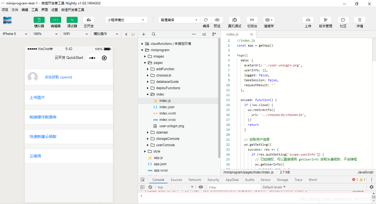This screenshot has height=204, width=376.
Task: Open console settings gear icon
Action: point(372,187)
